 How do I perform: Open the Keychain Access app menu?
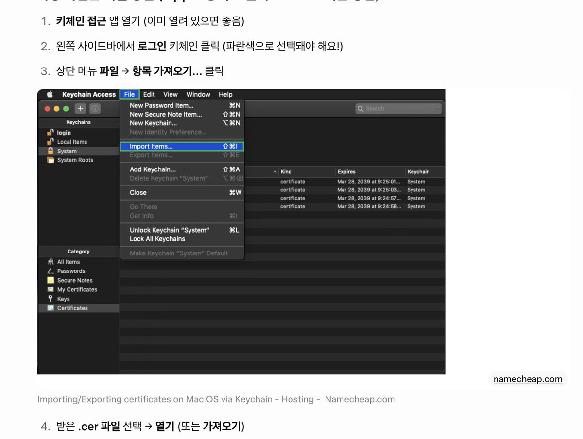pos(89,94)
